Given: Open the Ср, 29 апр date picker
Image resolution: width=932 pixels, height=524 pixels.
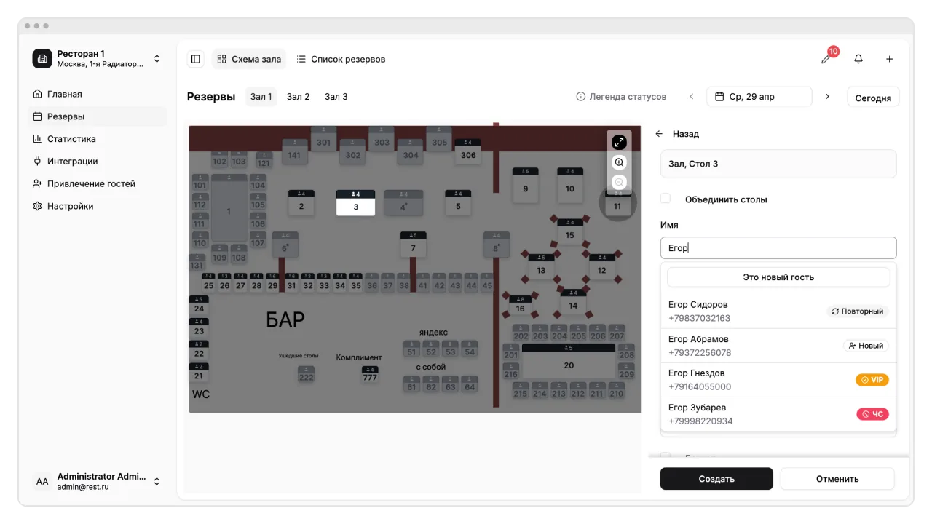Looking at the screenshot, I should click(x=759, y=97).
